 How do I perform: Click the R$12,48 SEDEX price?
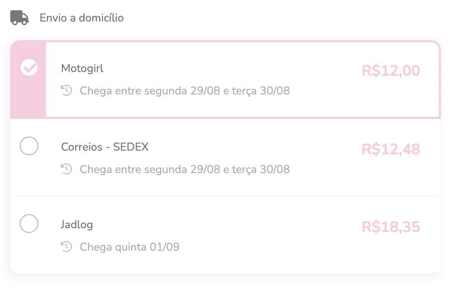click(391, 149)
